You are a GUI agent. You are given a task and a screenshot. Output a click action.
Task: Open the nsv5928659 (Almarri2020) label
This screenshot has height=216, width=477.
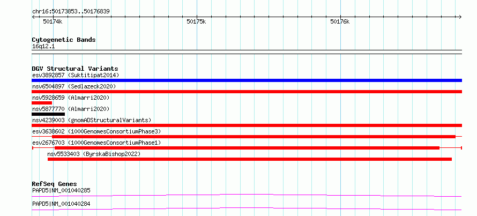[71, 98]
